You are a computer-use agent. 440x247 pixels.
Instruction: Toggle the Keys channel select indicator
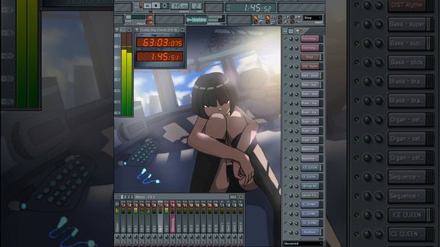click(320, 57)
